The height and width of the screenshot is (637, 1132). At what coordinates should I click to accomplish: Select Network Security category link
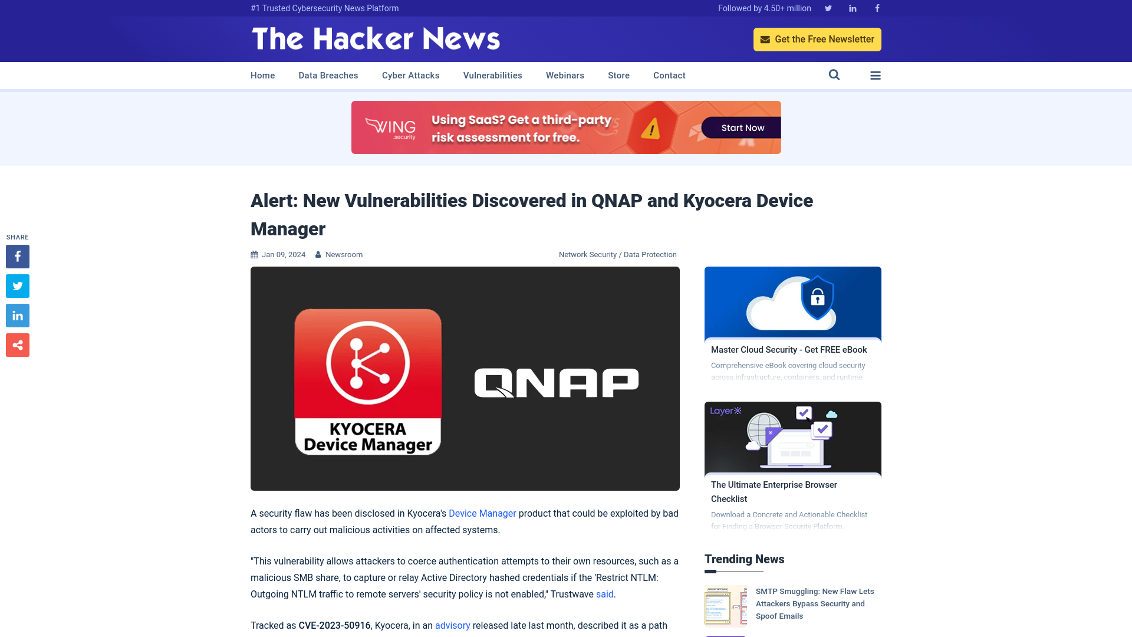tap(587, 254)
